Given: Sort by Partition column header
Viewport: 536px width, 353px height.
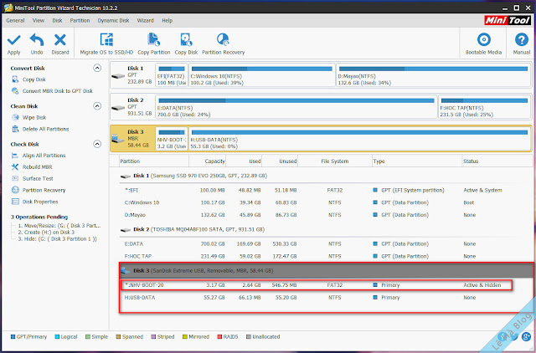Looking at the screenshot, I should [x=154, y=161].
